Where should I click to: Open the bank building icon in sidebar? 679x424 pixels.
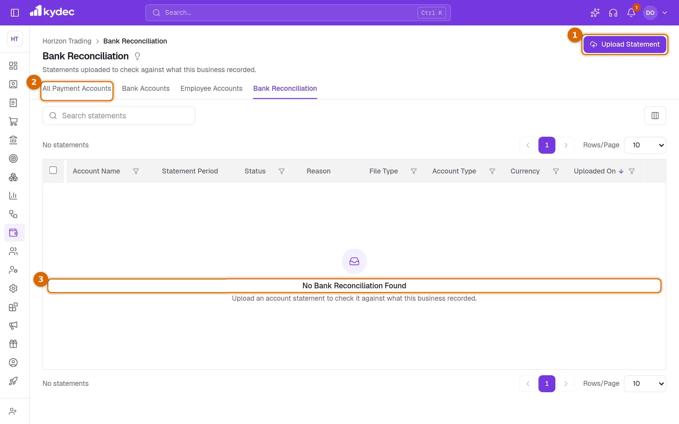13,140
